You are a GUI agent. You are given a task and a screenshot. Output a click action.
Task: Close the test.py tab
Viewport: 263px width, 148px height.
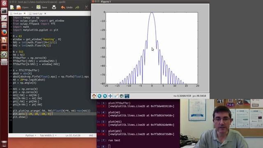(x=25, y=14)
